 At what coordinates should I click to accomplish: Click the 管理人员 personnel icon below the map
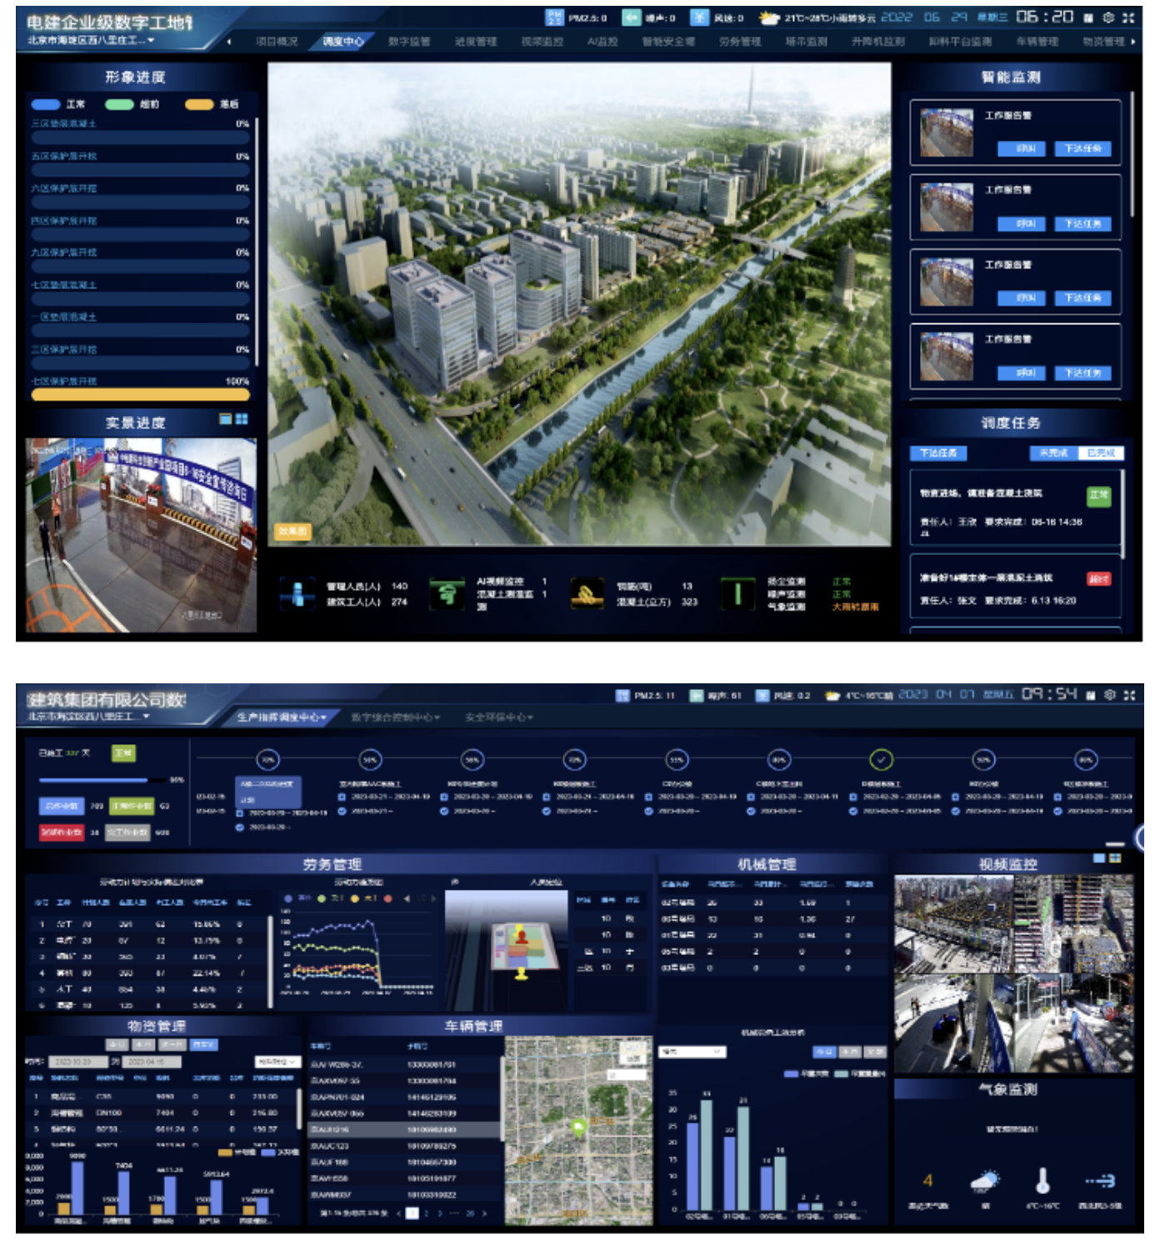point(297,593)
